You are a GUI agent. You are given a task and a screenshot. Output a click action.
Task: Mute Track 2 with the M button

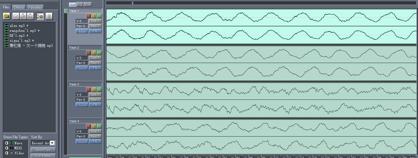click(99, 53)
